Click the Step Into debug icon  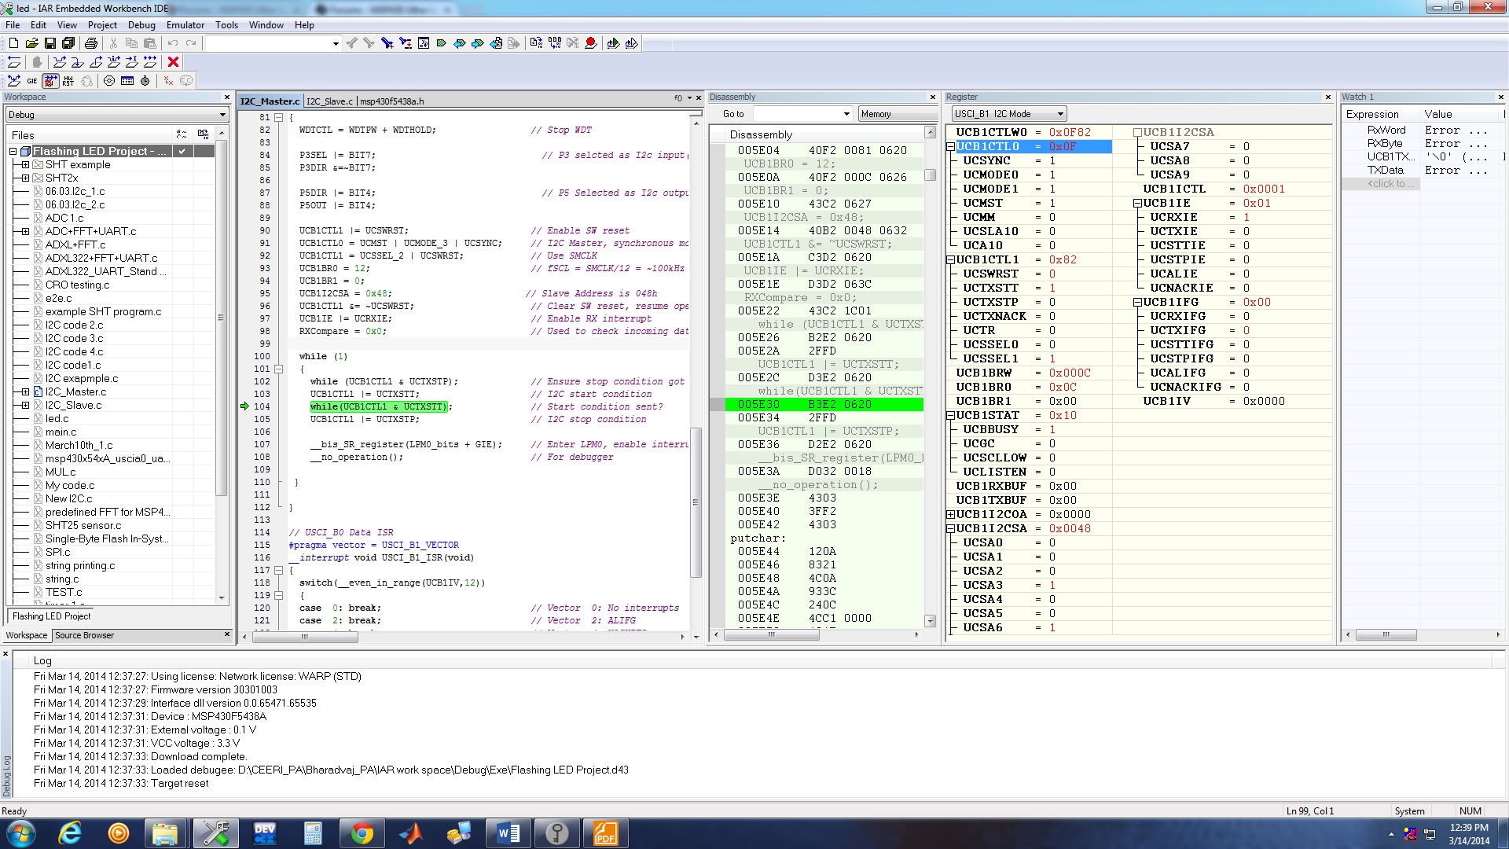coord(77,62)
